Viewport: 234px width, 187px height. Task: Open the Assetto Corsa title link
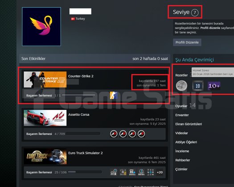78,114
